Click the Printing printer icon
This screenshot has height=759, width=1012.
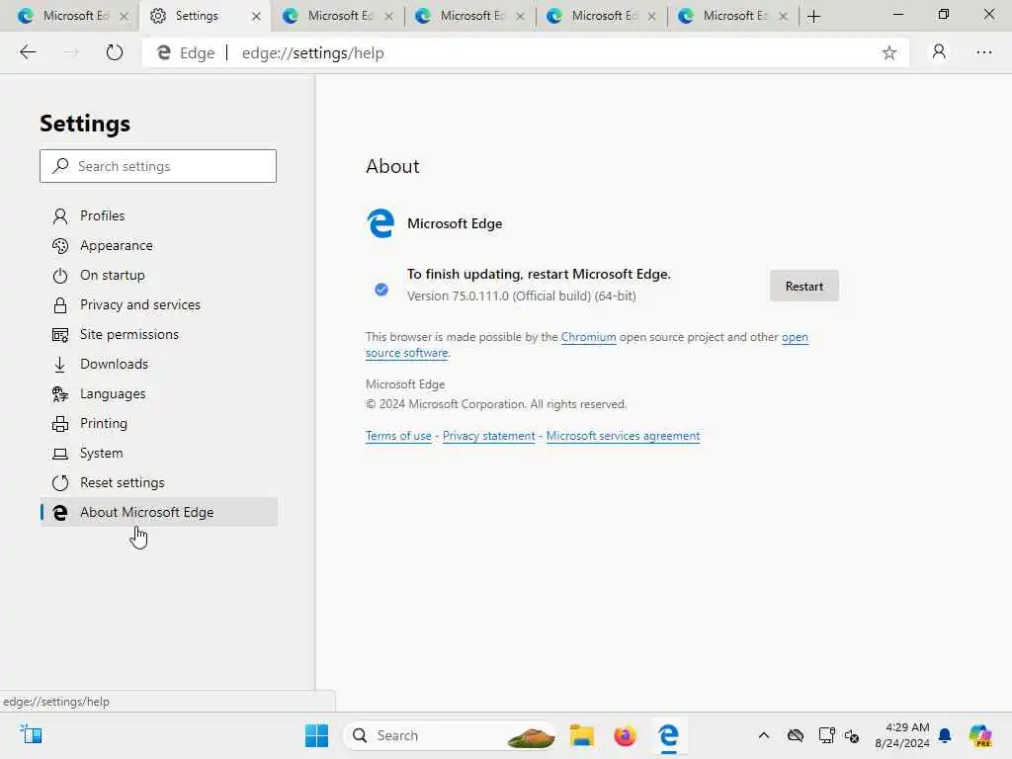(x=60, y=424)
